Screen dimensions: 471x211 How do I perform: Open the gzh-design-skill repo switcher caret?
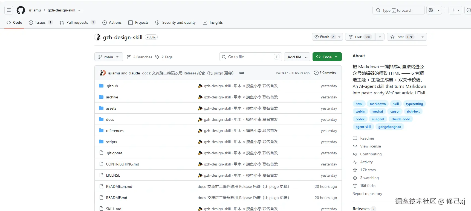pyautogui.click(x=79, y=10)
